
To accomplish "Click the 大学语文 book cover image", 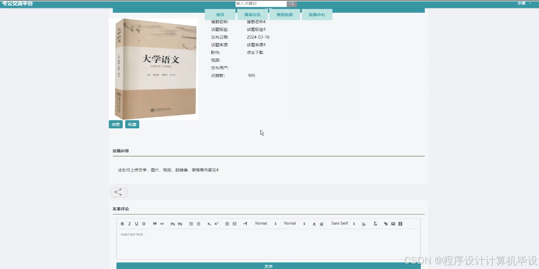I will pyautogui.click(x=154, y=69).
